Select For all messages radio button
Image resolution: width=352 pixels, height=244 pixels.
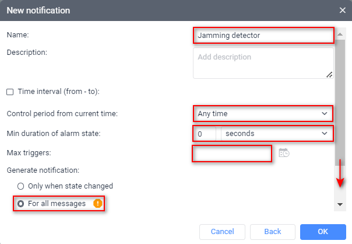coord(21,204)
